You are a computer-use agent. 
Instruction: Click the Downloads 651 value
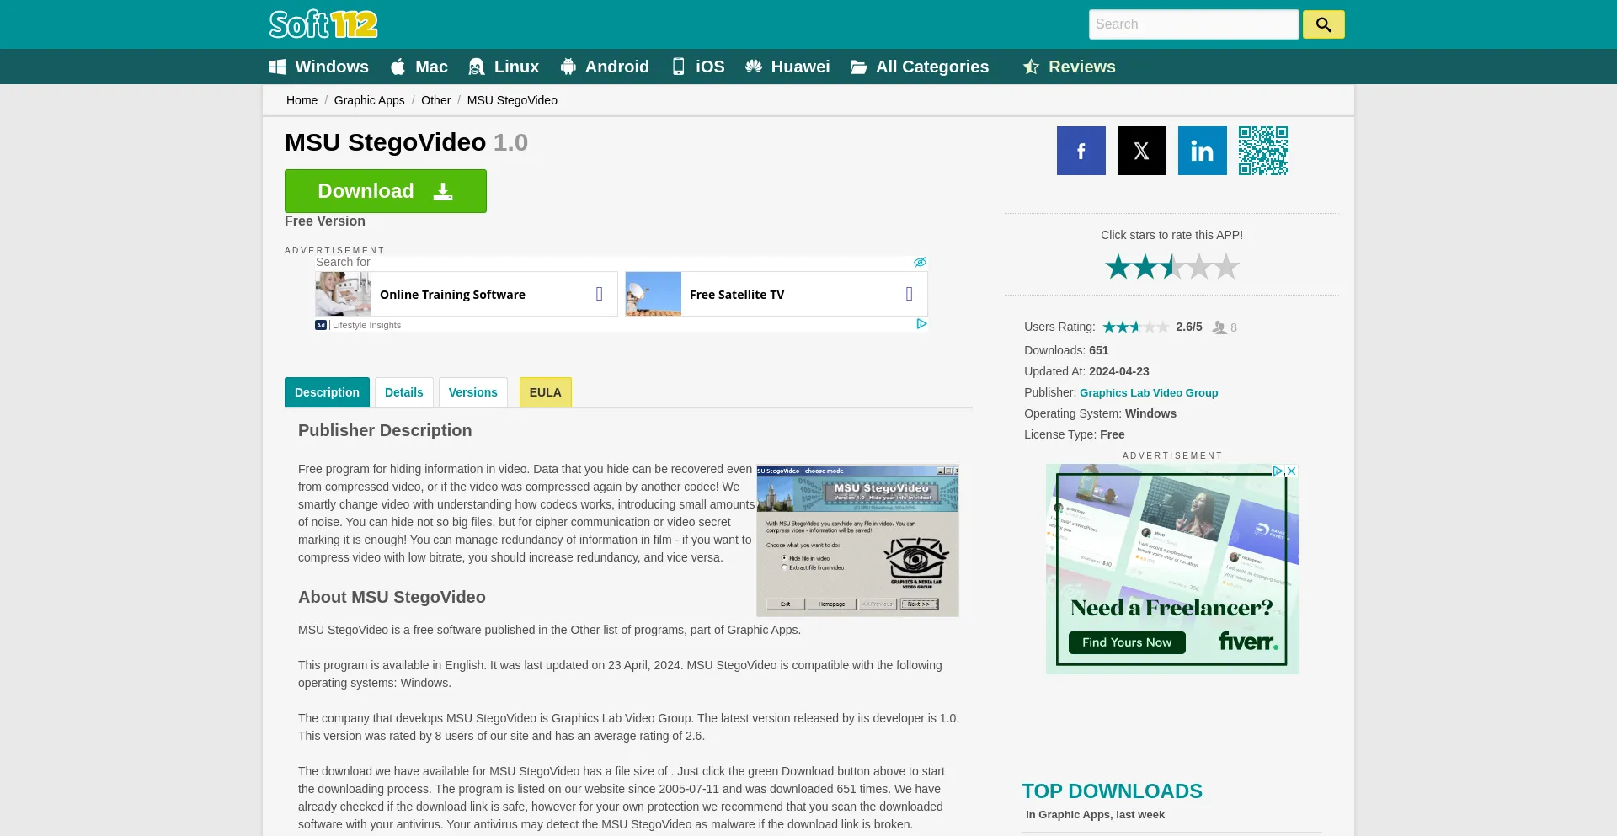(x=1098, y=350)
